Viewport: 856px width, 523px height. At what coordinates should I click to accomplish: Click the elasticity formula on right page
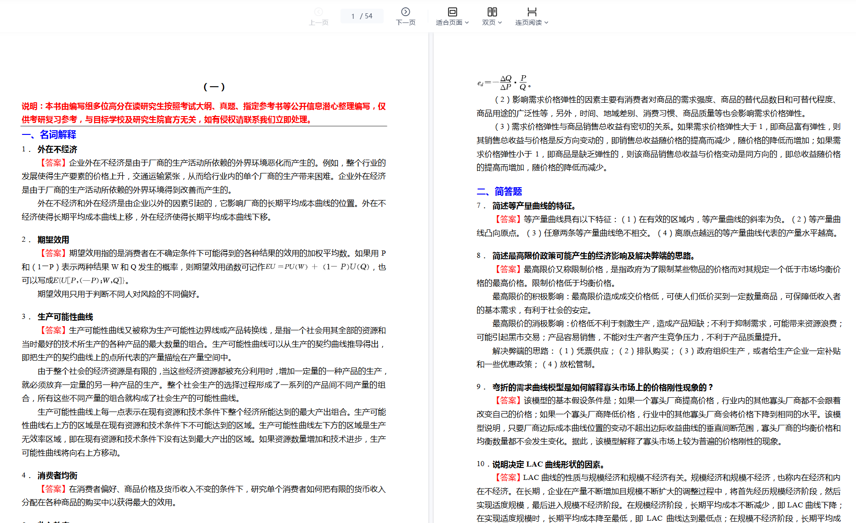tap(504, 83)
